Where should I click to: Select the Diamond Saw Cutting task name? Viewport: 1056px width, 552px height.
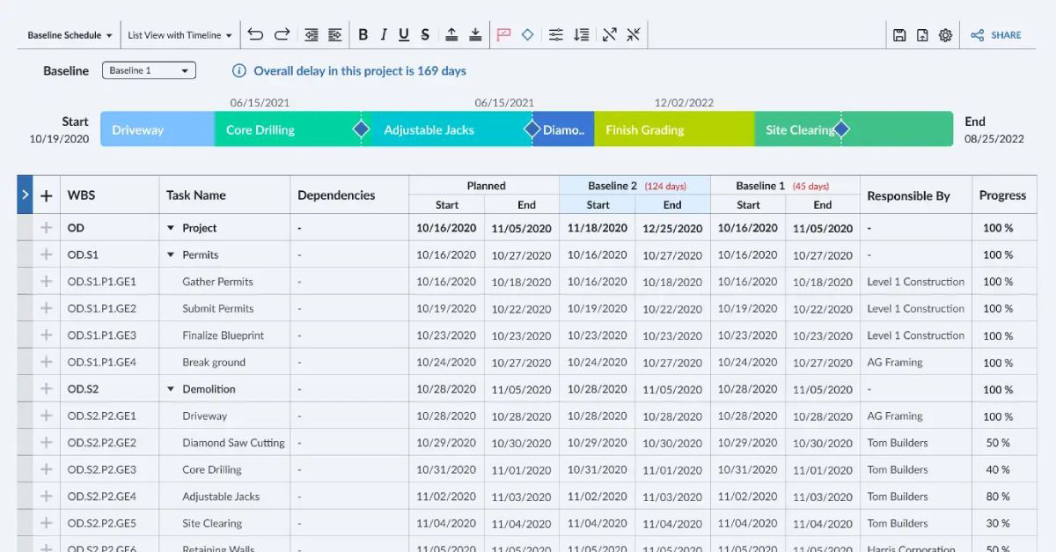(233, 443)
